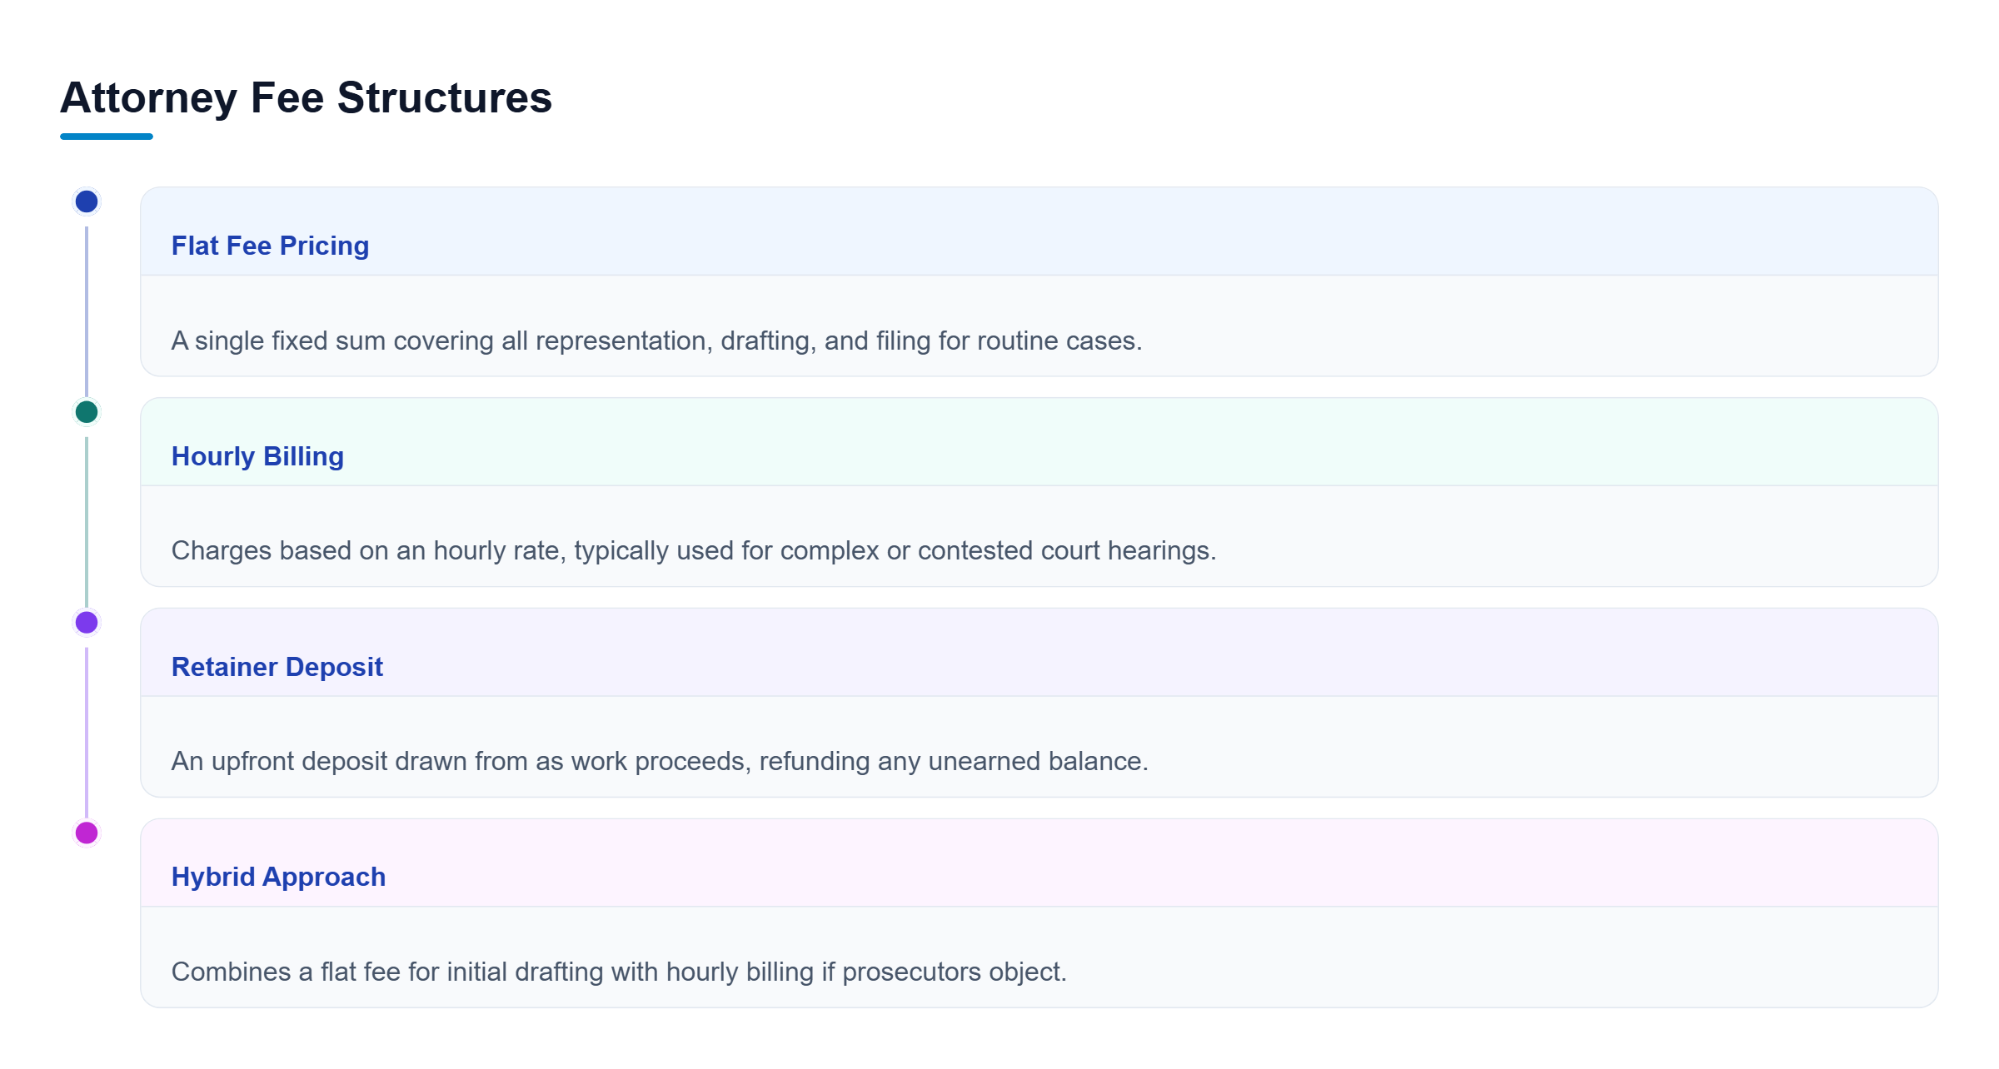Click the blue Flat Fee Pricing timeline dot
Viewport: 1999px width, 1069px height.
click(x=87, y=201)
